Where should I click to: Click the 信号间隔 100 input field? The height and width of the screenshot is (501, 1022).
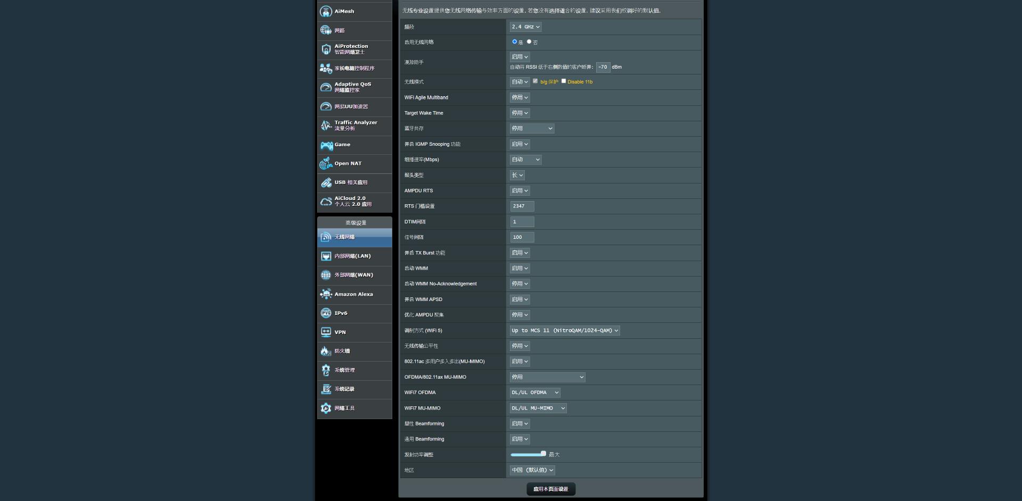(522, 237)
